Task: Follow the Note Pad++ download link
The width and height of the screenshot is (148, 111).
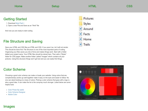Action: [x=20, y=23]
